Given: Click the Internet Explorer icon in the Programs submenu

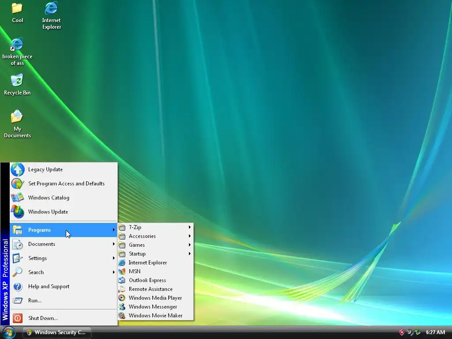Looking at the screenshot, I should click(122, 263).
